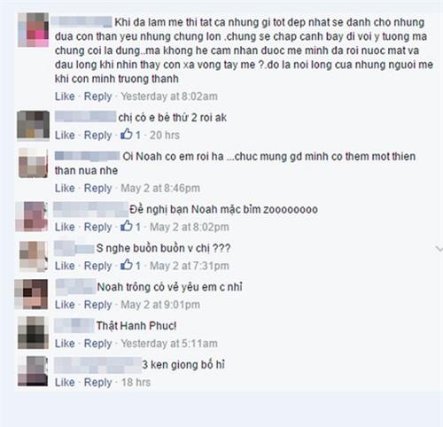Viewport: 443px width, 427px height.
Task: Reply to the 'Oi Noah co em roi' comment
Action: coord(97,189)
